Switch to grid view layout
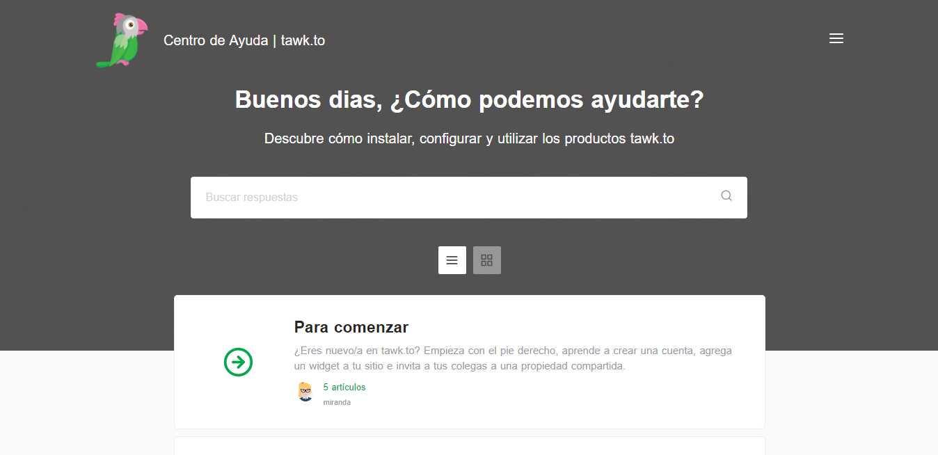The width and height of the screenshot is (938, 455). pos(487,260)
